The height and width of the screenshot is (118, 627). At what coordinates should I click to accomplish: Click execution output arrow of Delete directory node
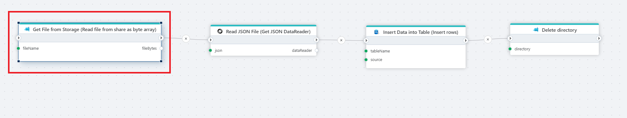click(599, 38)
